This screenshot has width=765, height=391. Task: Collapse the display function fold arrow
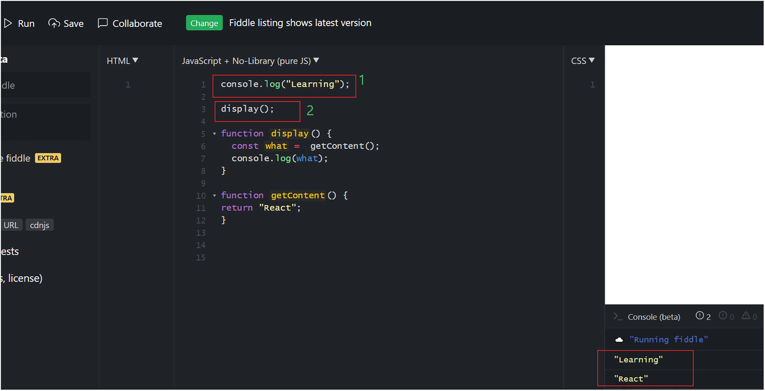click(215, 133)
